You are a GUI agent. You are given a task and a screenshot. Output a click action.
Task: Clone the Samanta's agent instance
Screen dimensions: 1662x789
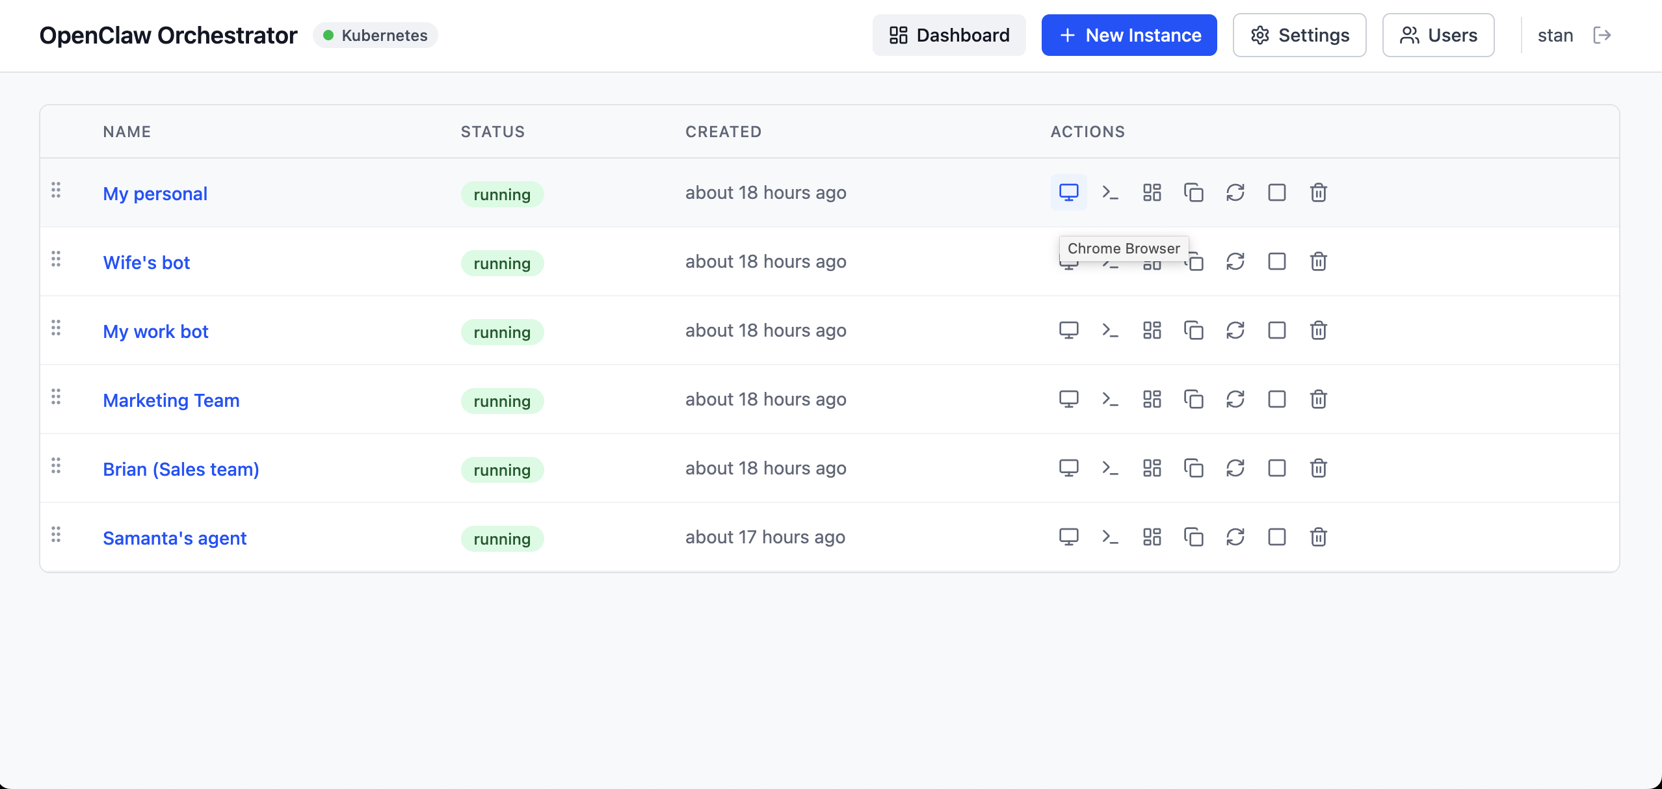[x=1193, y=537]
